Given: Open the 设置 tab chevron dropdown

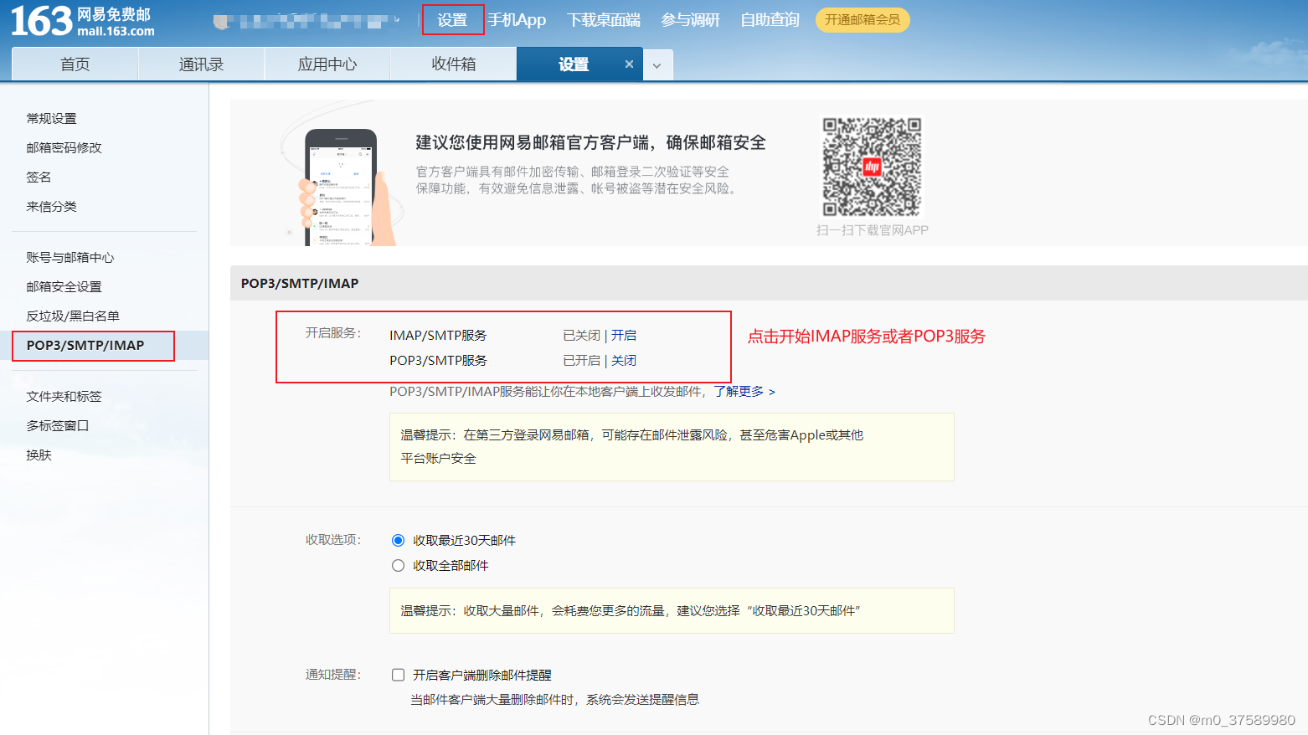Looking at the screenshot, I should (657, 64).
